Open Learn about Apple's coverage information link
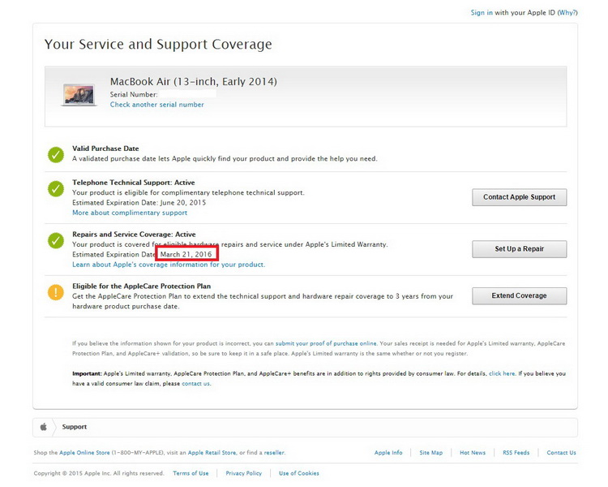The image size is (608, 487). pos(169,265)
